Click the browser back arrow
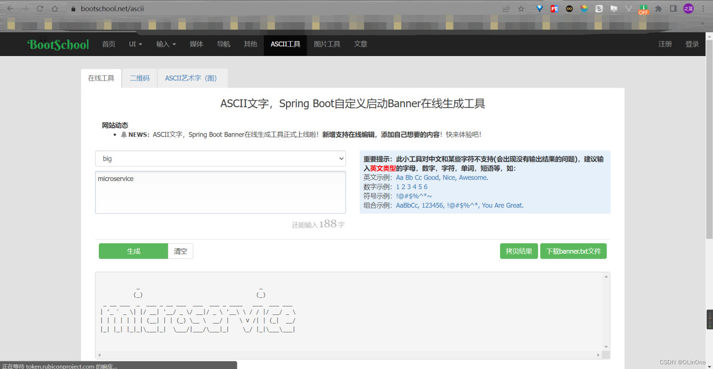Image resolution: width=713 pixels, height=369 pixels. pos(10,9)
